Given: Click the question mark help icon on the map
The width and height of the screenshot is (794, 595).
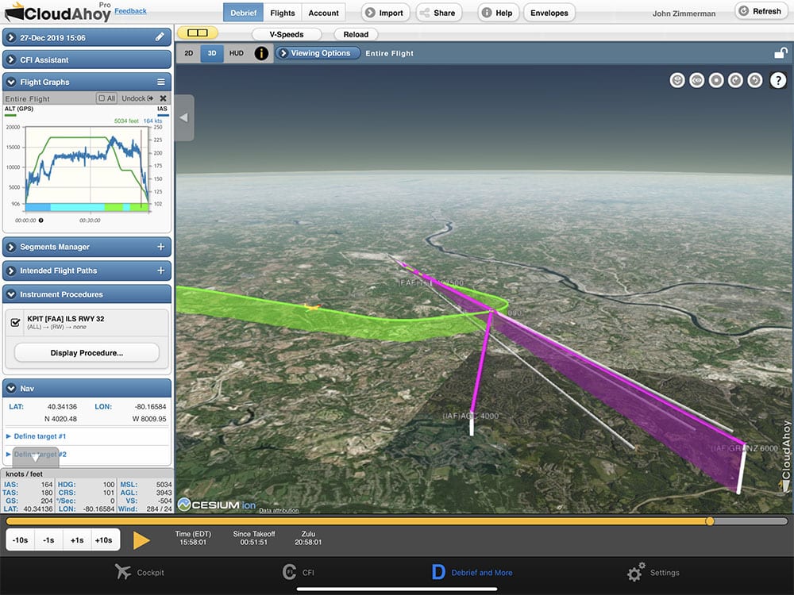Looking at the screenshot, I should 777,80.
